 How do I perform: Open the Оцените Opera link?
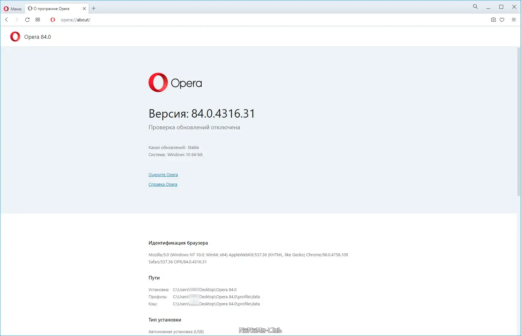pos(163,174)
